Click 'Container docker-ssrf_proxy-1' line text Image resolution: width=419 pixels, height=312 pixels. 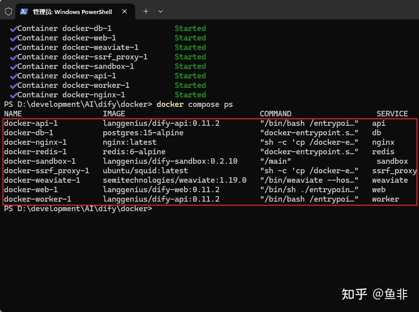point(82,57)
